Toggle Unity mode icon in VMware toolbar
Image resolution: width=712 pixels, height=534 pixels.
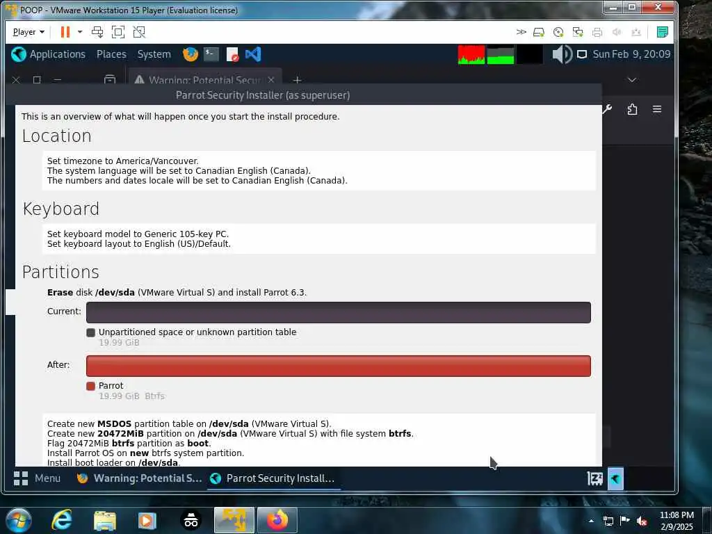tap(139, 32)
